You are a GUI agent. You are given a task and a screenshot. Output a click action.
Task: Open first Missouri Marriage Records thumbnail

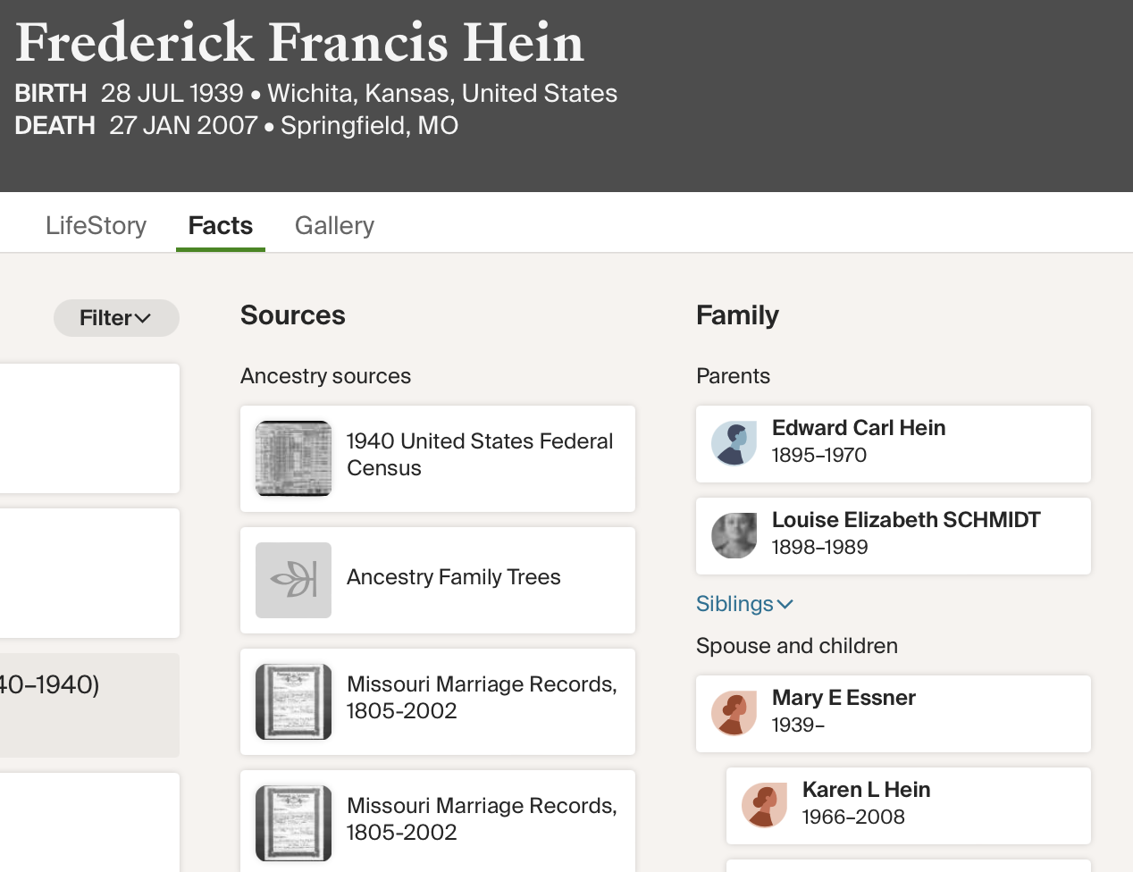[x=293, y=701]
